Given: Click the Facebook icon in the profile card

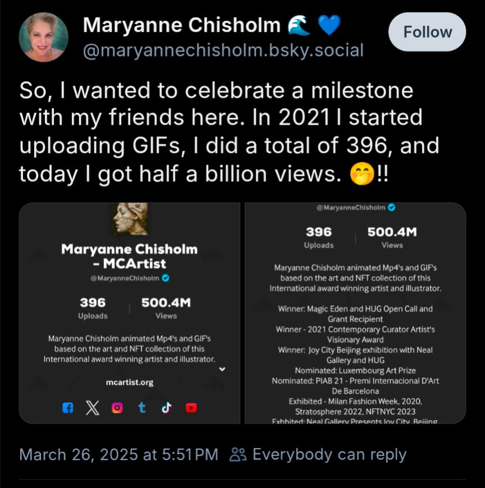Looking at the screenshot, I should [x=67, y=408].
